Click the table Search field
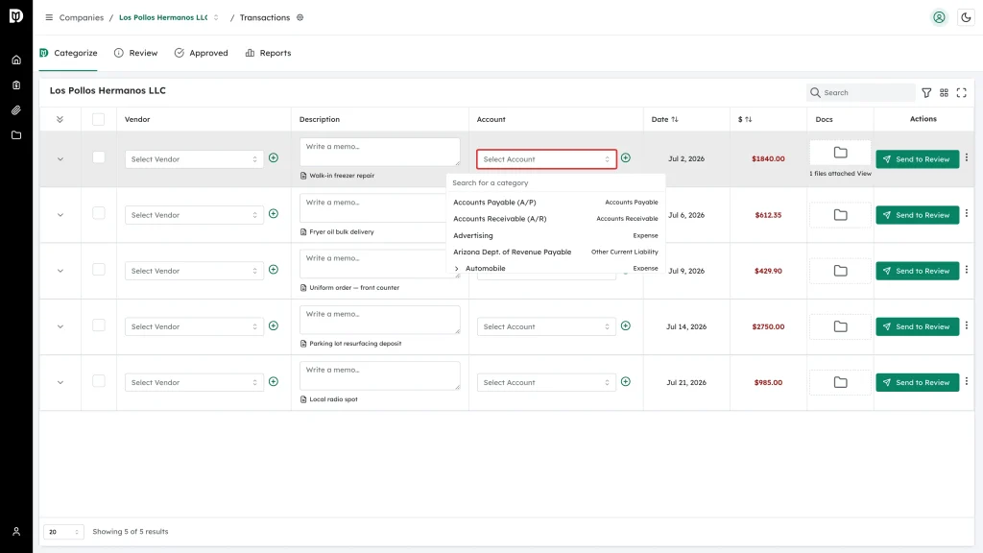The height and width of the screenshot is (553, 983). 861,93
